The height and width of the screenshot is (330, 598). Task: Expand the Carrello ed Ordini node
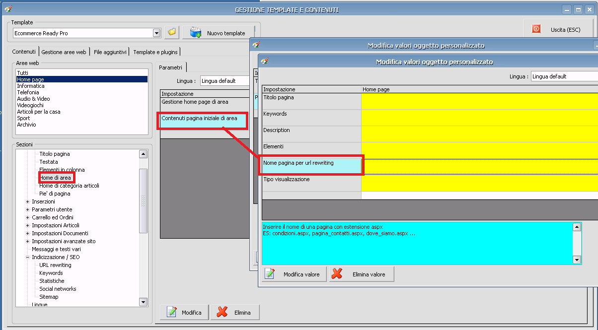pyautogui.click(x=28, y=217)
